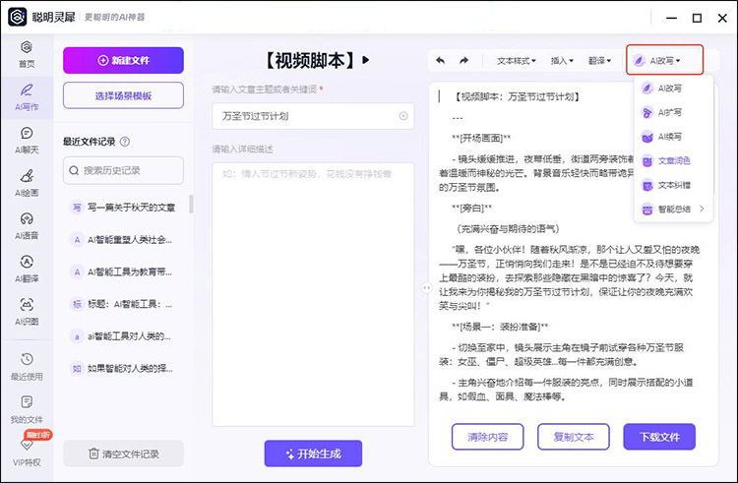Click the undo arrow in editor toolbar
The image size is (738, 483).
click(x=440, y=61)
